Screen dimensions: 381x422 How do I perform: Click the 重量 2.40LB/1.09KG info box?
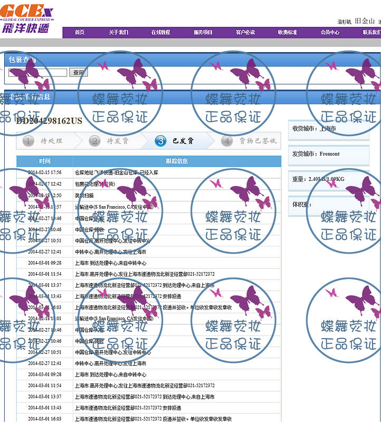click(329, 180)
